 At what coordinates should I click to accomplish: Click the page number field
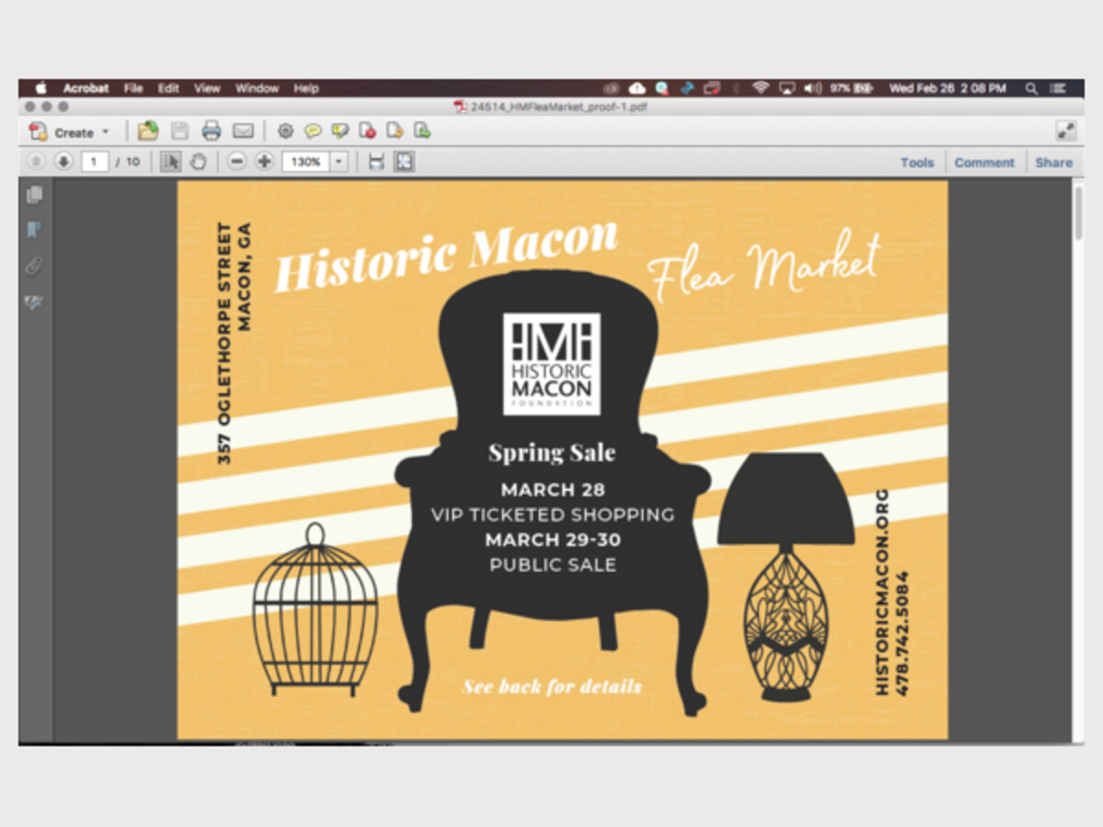tap(94, 162)
